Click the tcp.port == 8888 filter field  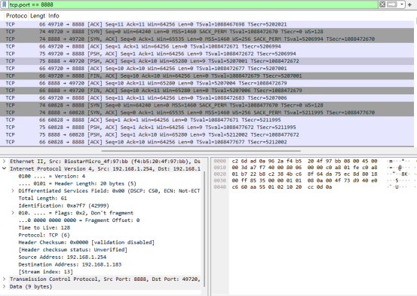[193, 5]
